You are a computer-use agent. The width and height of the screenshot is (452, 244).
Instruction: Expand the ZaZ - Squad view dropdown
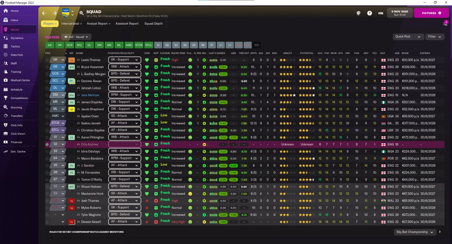point(76,37)
